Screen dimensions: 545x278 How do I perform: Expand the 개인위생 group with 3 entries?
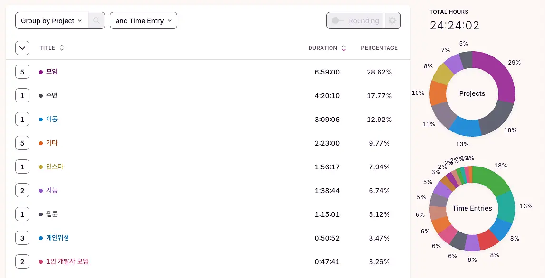click(x=22, y=238)
